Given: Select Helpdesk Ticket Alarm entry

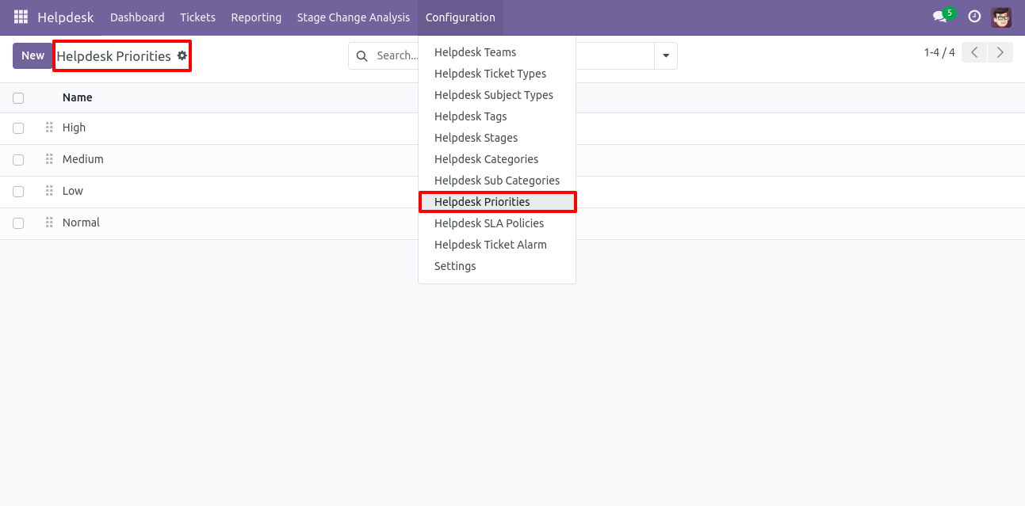Looking at the screenshot, I should [x=497, y=245].
